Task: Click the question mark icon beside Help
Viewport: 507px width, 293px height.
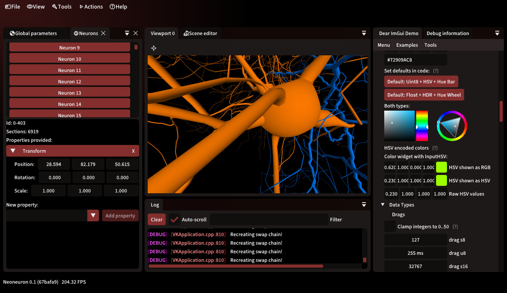Action: [112, 6]
